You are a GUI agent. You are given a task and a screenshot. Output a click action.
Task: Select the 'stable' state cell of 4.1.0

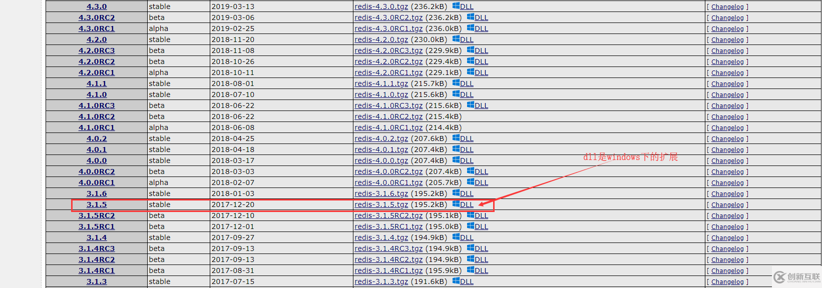click(179, 94)
